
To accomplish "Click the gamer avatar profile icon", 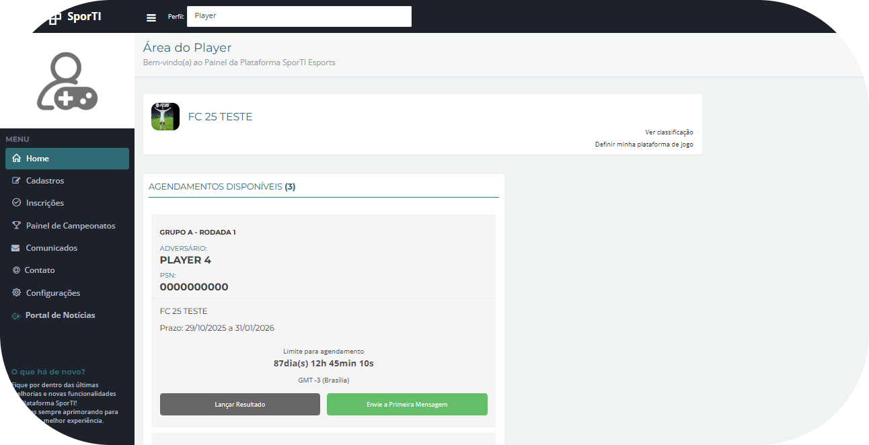I will click(67, 82).
